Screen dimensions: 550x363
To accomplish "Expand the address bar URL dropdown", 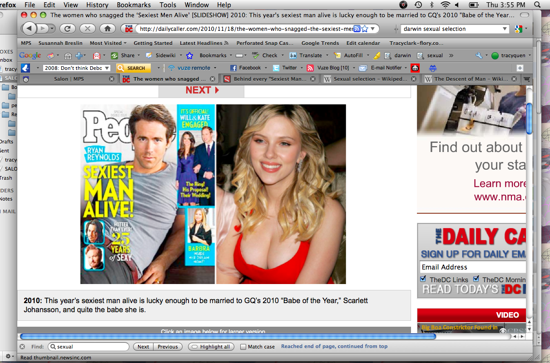I will 373,29.
